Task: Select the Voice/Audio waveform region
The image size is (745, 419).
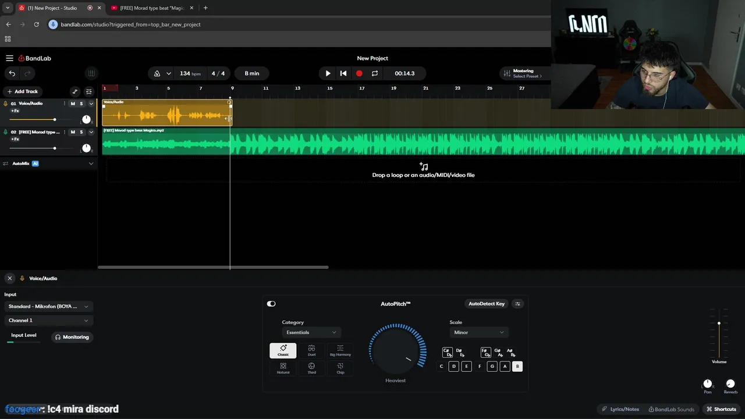Action: coord(167,112)
